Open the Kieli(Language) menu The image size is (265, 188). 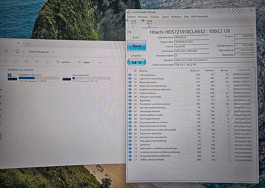[x=200, y=17]
